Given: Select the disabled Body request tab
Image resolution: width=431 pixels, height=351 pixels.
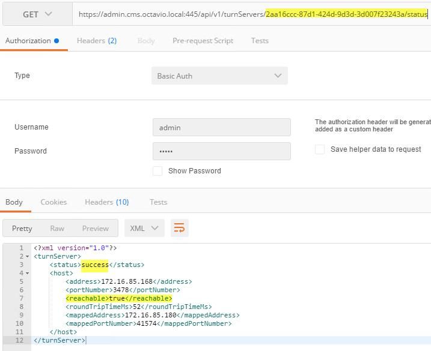Looking at the screenshot, I should tap(146, 41).
